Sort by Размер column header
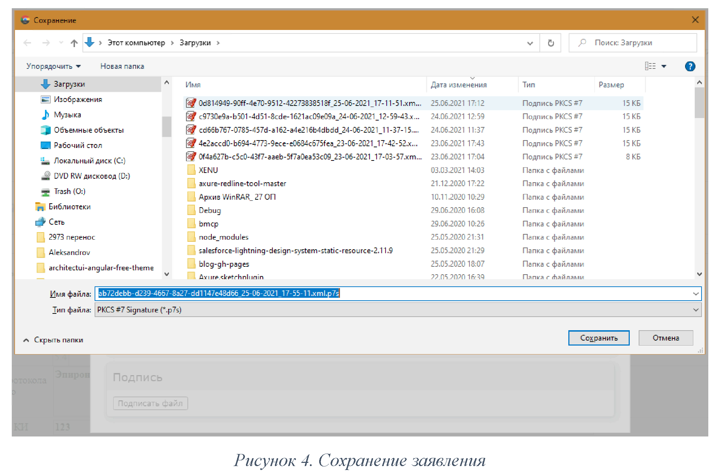The image size is (719, 475). pos(611,85)
